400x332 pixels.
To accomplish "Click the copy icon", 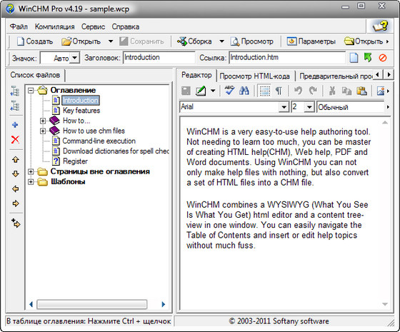I will [346, 91].
